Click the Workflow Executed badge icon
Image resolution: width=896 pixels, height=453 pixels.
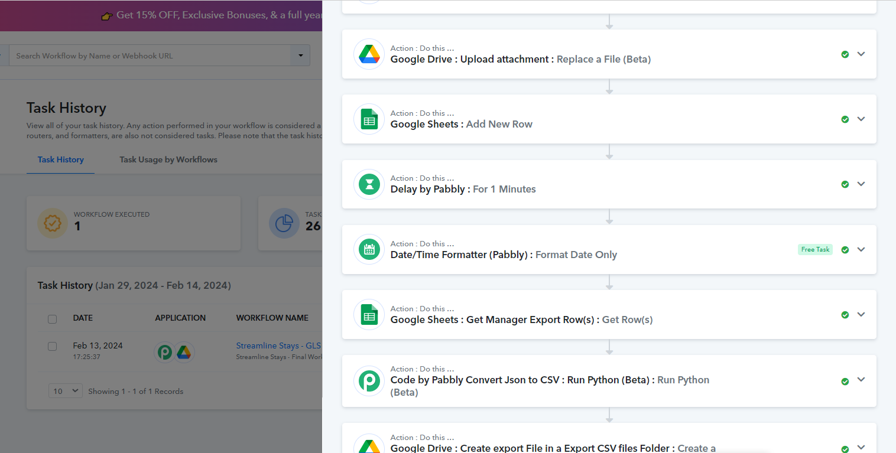[x=53, y=223]
